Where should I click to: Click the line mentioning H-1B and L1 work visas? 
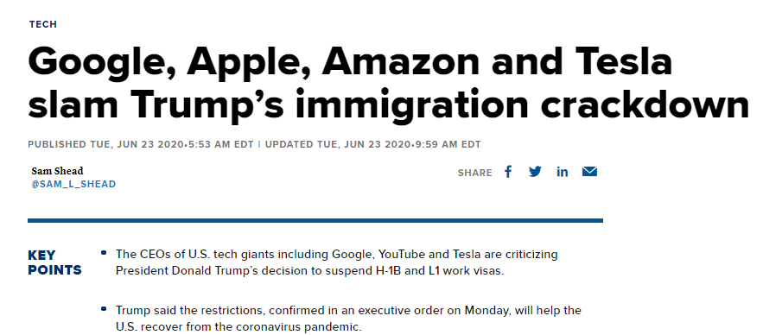309,271
